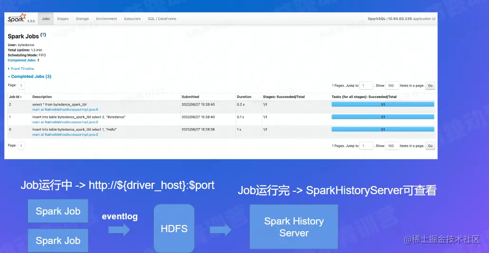This screenshot has width=489, height=253.
Task: Focus the bottom Show items count field
Action: pos(392,146)
